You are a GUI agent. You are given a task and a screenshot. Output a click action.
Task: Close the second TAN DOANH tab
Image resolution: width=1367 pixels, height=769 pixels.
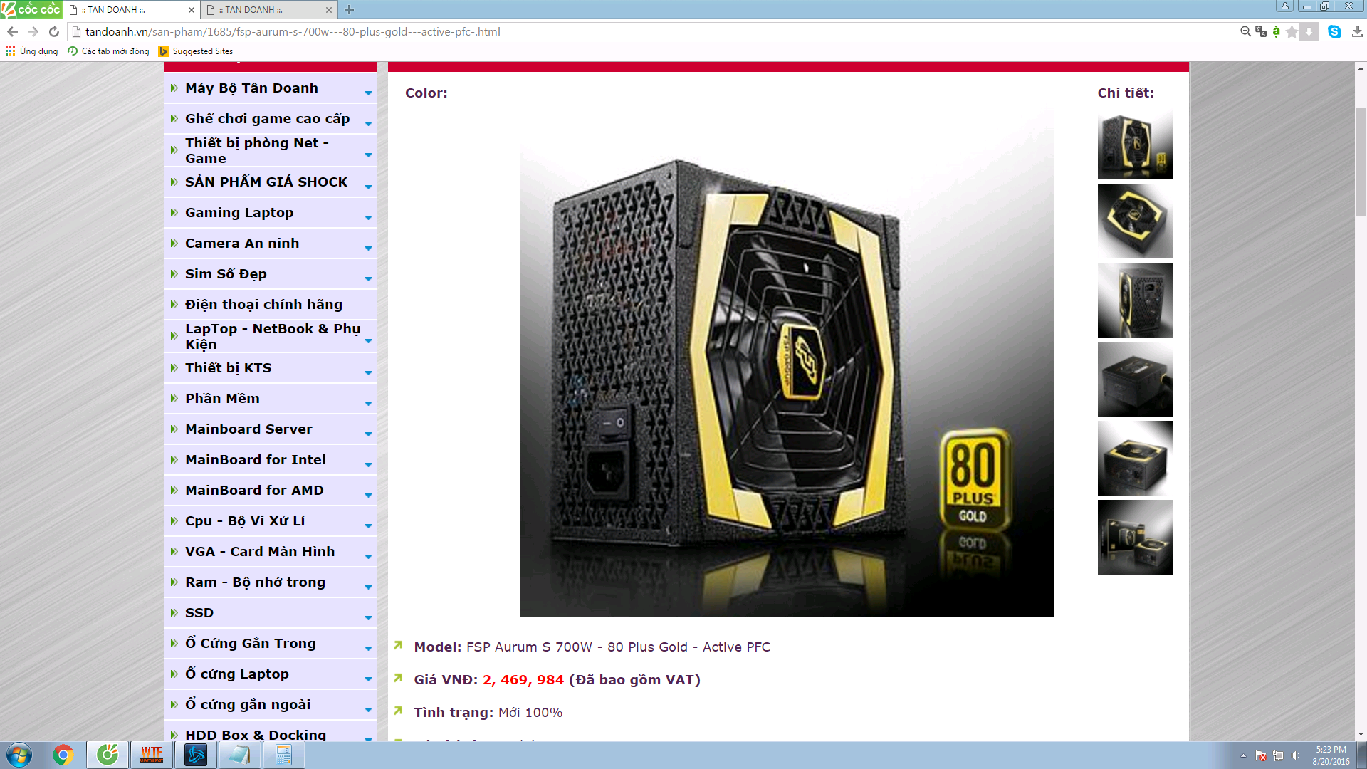328,10
